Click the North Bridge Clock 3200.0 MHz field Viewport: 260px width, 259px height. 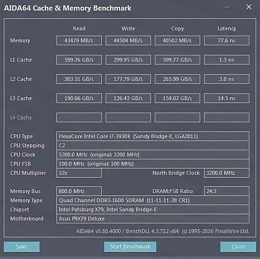227,173
